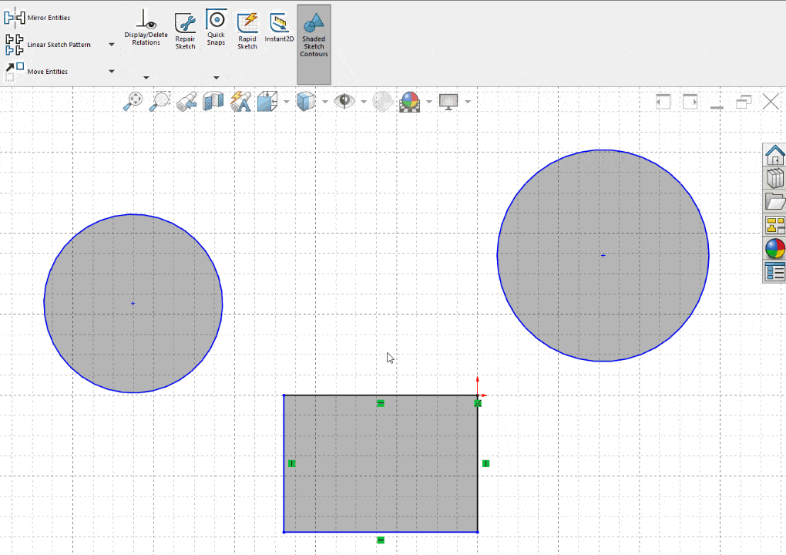Image resolution: width=786 pixels, height=555 pixels.
Task: Enable Rapid Sketch mode
Action: [247, 31]
